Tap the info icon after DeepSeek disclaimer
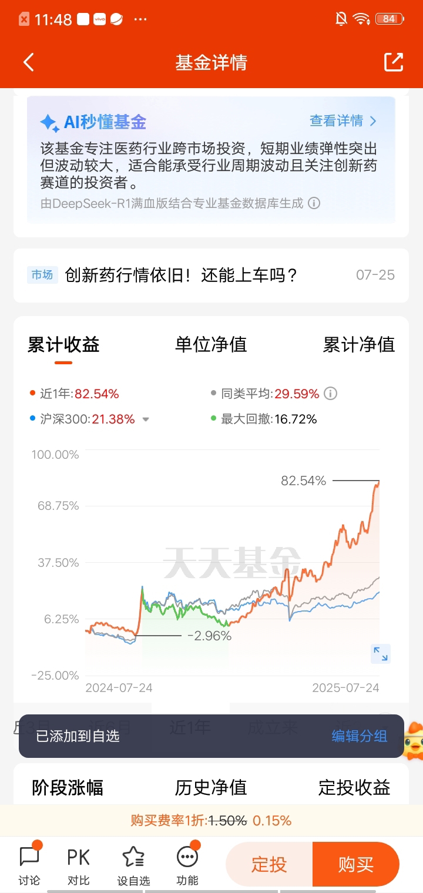 point(314,203)
